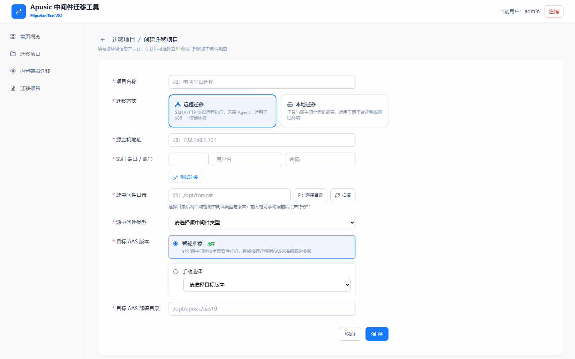The width and height of the screenshot is (575, 359).
Task: Open 迁移项目 menu item in sidebar
Action: click(43, 54)
